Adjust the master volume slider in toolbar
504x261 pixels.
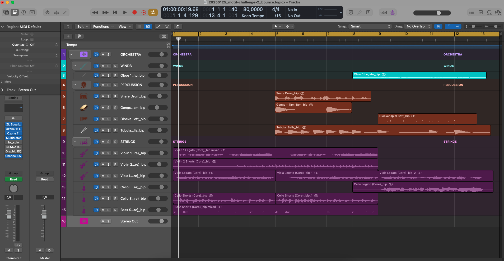click(x=432, y=13)
